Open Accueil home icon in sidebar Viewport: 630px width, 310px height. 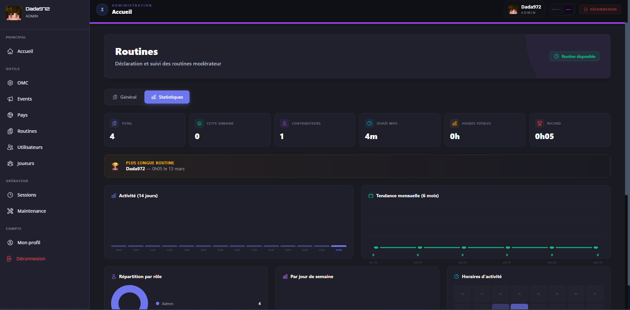coord(10,51)
